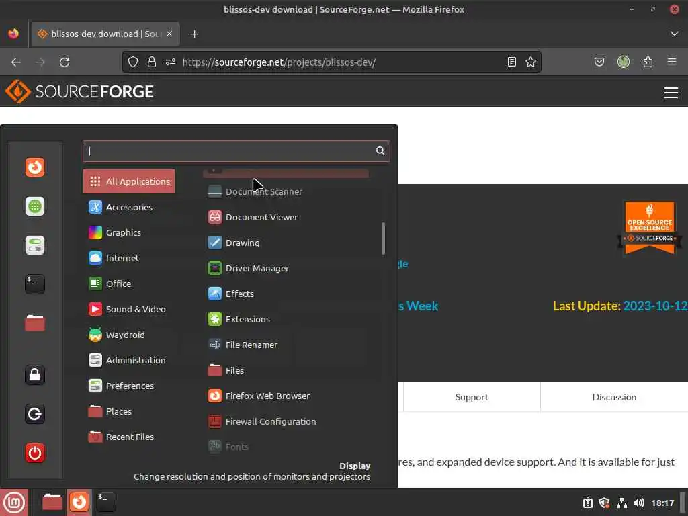Click the search magnifier in menu
This screenshot has width=688, height=516.
click(x=380, y=151)
